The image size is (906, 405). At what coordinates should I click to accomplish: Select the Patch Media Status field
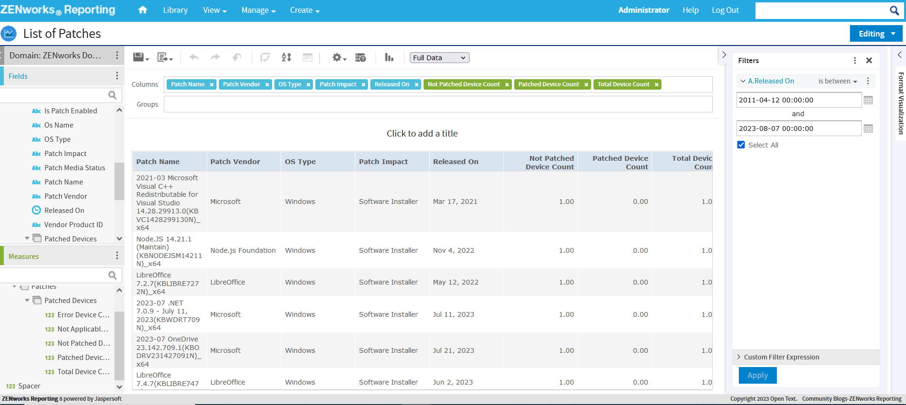[75, 168]
